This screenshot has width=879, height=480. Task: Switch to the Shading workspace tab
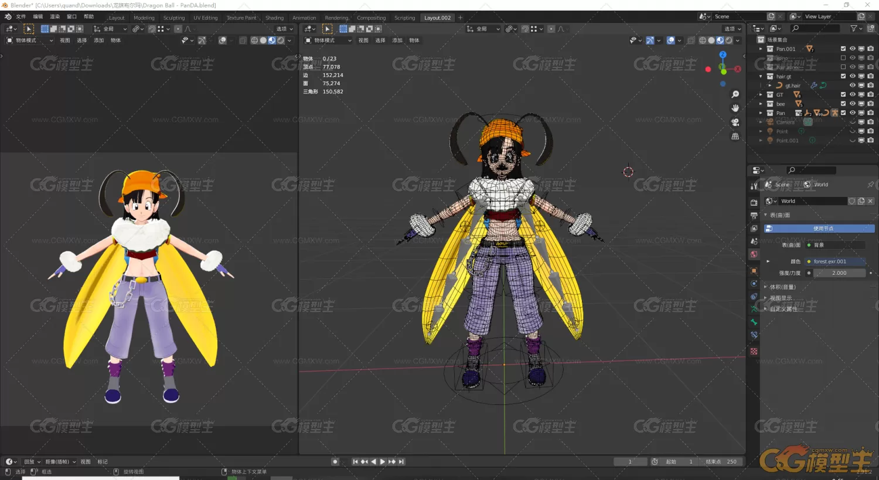click(274, 18)
